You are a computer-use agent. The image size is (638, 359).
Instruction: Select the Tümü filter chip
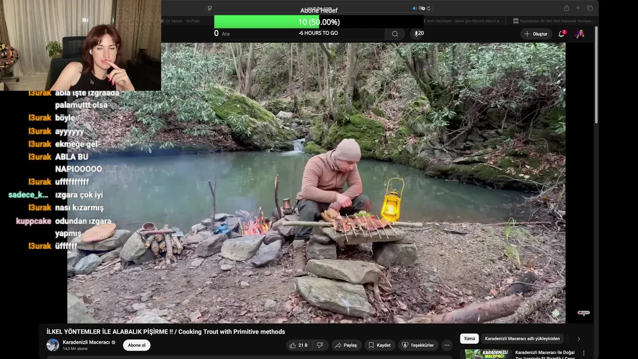[470, 339]
